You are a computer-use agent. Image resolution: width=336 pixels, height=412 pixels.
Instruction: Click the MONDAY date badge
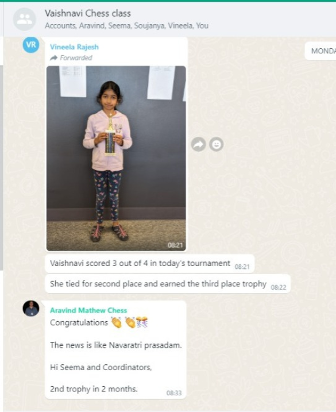point(321,51)
